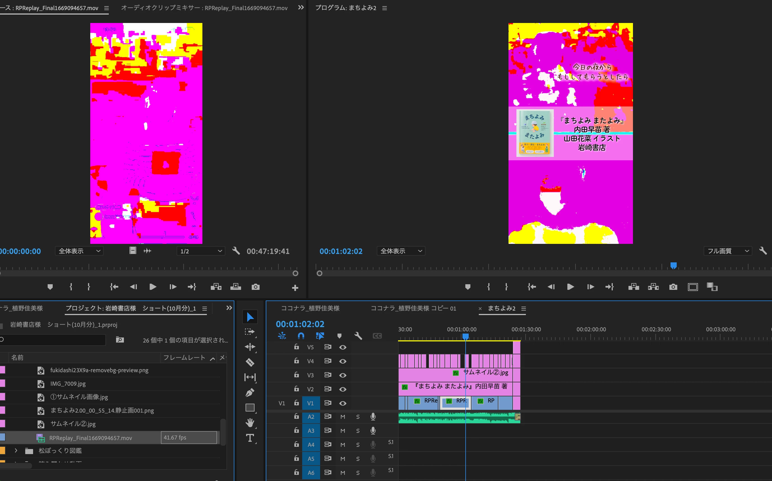Step forward one frame in Program monitor
772x481 pixels.
(x=590, y=287)
